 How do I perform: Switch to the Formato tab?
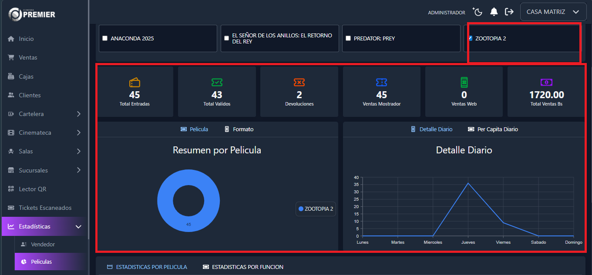click(239, 129)
